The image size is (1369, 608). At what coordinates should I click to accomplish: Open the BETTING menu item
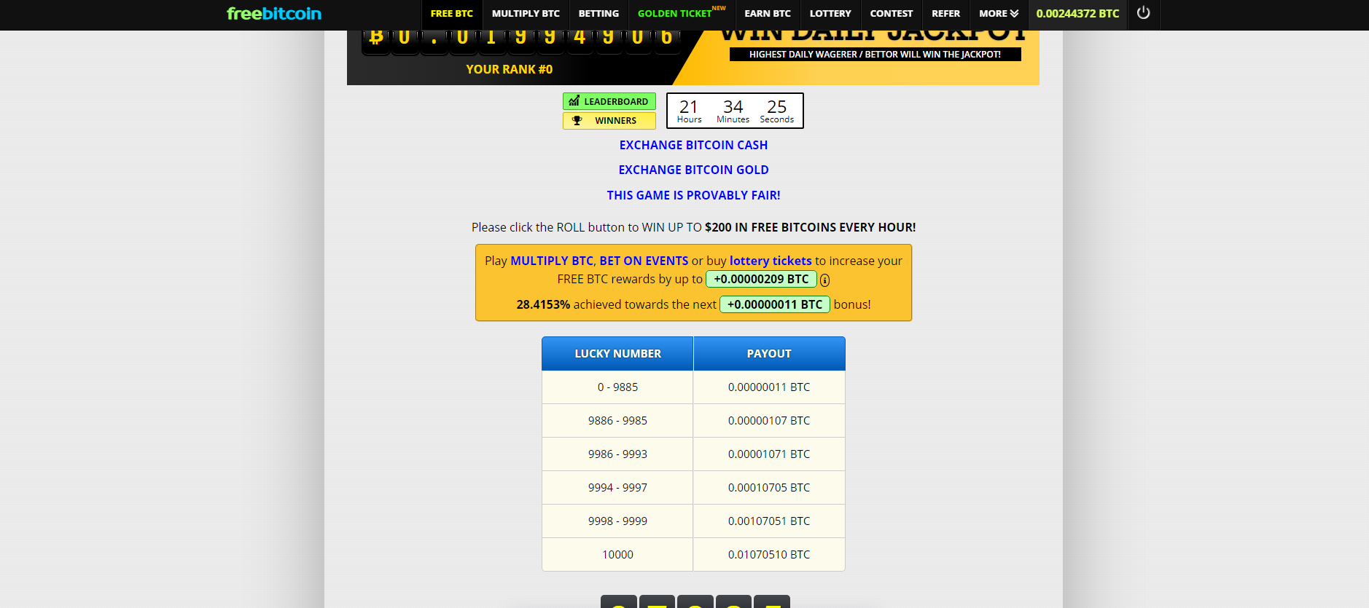[598, 13]
